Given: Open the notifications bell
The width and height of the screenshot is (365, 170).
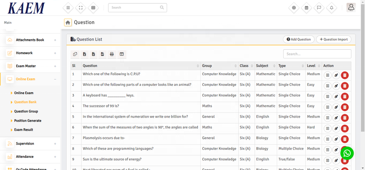Looking at the screenshot, I should (332, 8).
